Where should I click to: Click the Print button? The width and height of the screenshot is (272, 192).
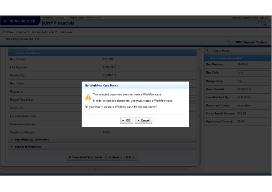click(x=114, y=157)
